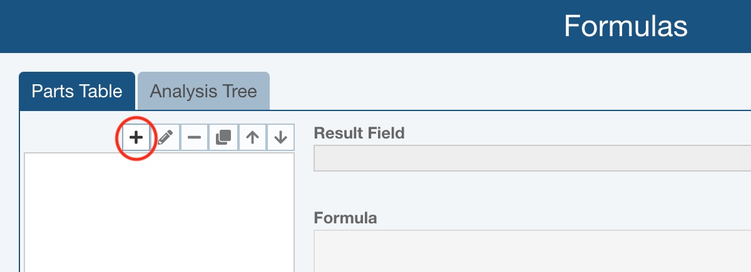Move the selected formula up the list
The height and width of the screenshot is (272, 751).
tap(252, 137)
